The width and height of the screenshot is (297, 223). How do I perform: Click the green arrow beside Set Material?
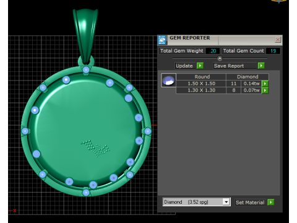point(271,202)
